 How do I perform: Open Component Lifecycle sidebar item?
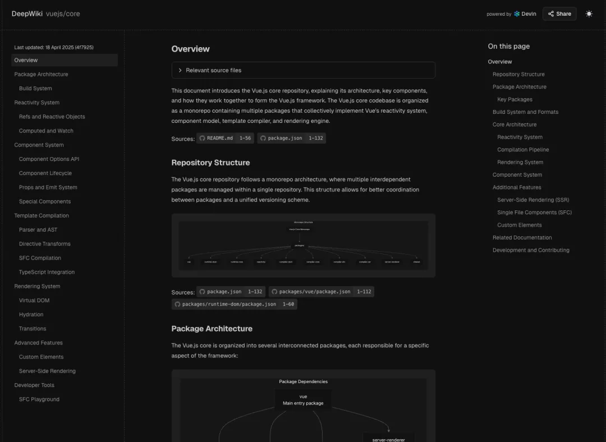45,173
